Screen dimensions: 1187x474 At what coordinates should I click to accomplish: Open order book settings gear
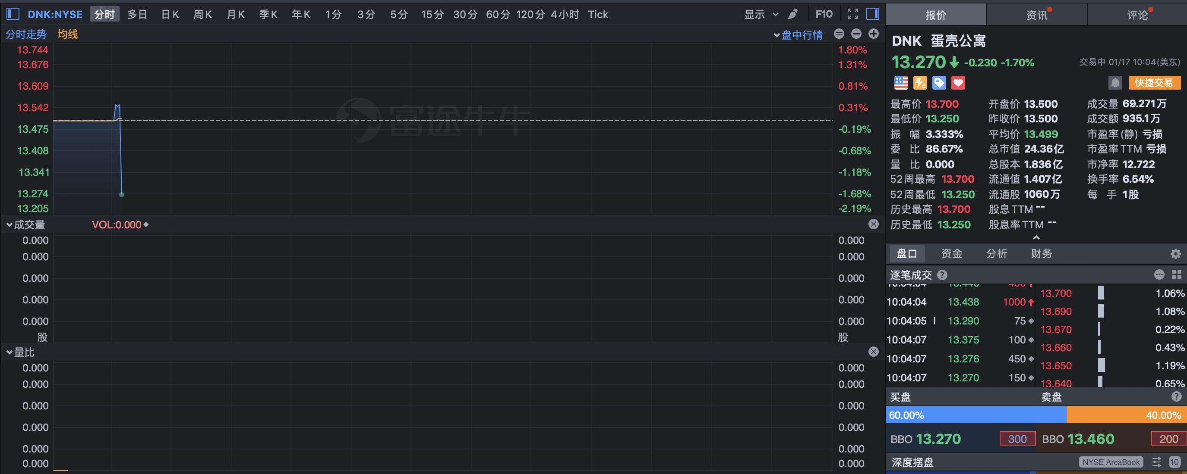tap(1175, 253)
